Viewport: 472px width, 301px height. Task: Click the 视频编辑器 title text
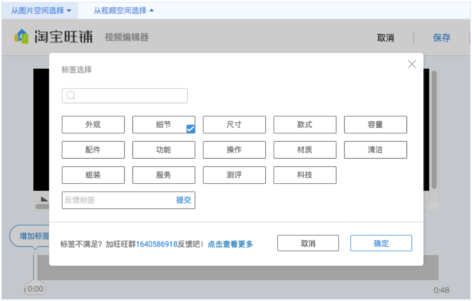[127, 37]
